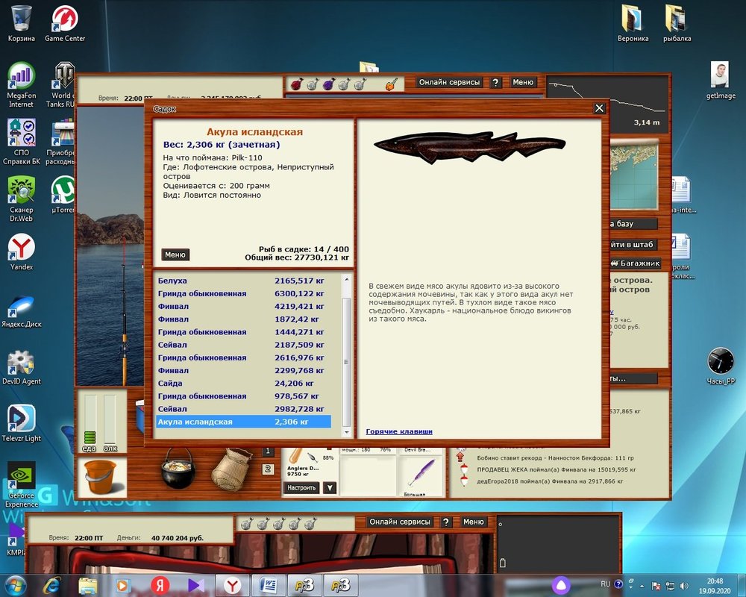This screenshot has height=597, width=746.
Task: Open the orange bucket icon
Action: 101,477
